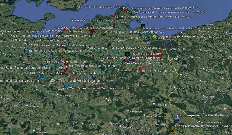Select red triangle of 131st Battalion Warin
Viewport: 232px width, 135px height.
point(62,44)
